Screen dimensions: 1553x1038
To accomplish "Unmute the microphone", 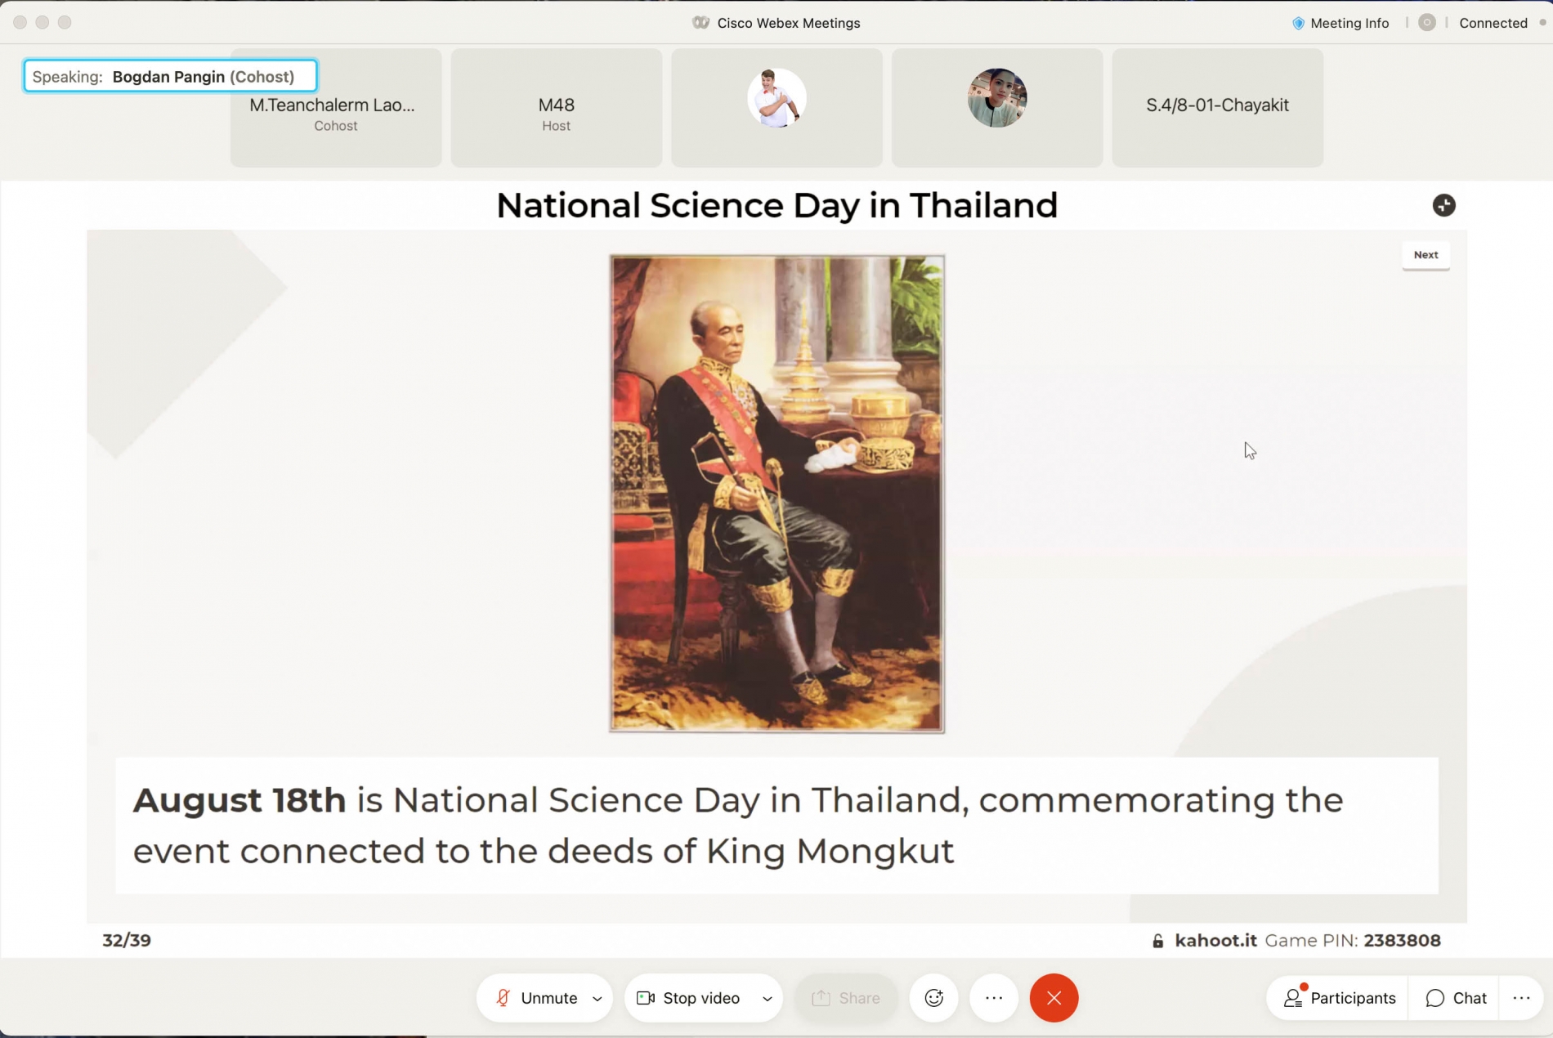I will point(537,998).
